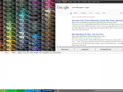The height and width of the screenshot is (92, 123).
Task: Click the Google logo in the browser
Action: coord(63,7)
